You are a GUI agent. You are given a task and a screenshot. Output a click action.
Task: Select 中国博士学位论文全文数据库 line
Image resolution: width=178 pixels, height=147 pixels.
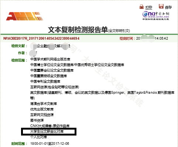click(77, 65)
